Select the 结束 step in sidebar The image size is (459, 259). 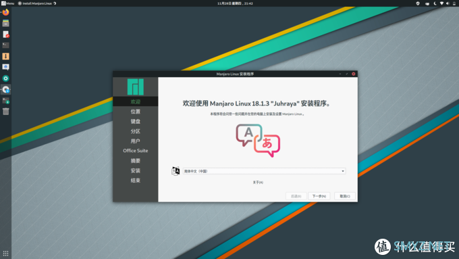coord(135,181)
